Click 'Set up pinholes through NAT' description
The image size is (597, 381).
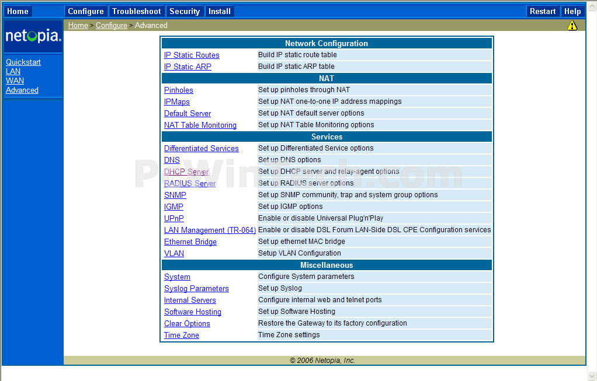click(x=304, y=90)
